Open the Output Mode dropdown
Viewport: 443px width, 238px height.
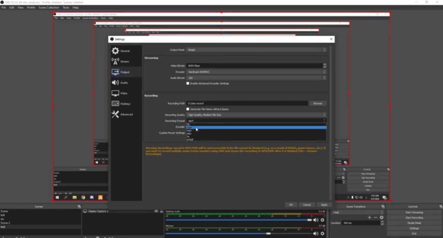pyautogui.click(x=256, y=50)
